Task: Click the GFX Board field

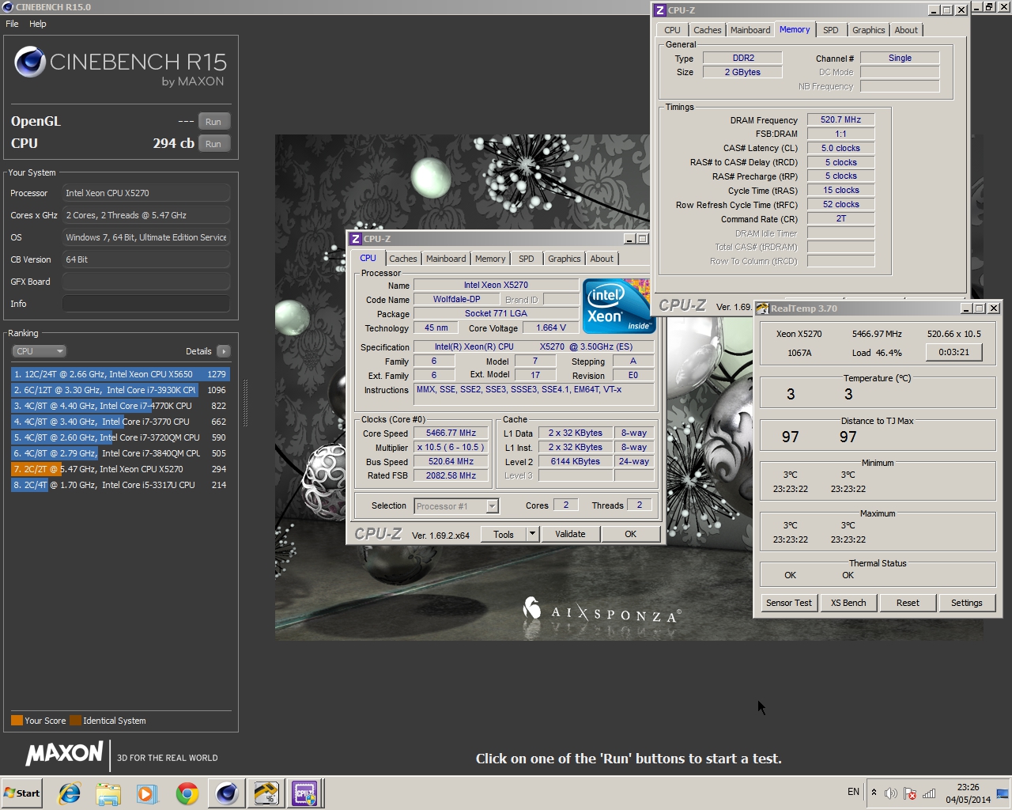Action: click(146, 282)
